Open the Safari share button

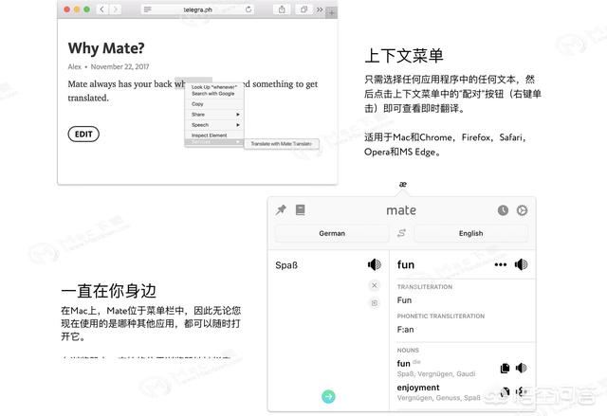point(282,9)
